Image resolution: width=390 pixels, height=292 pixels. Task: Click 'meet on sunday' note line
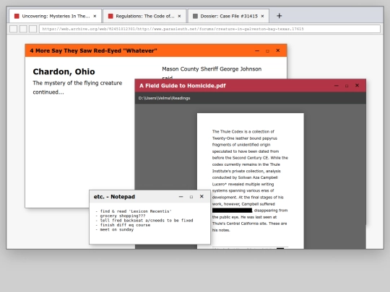coord(115,229)
